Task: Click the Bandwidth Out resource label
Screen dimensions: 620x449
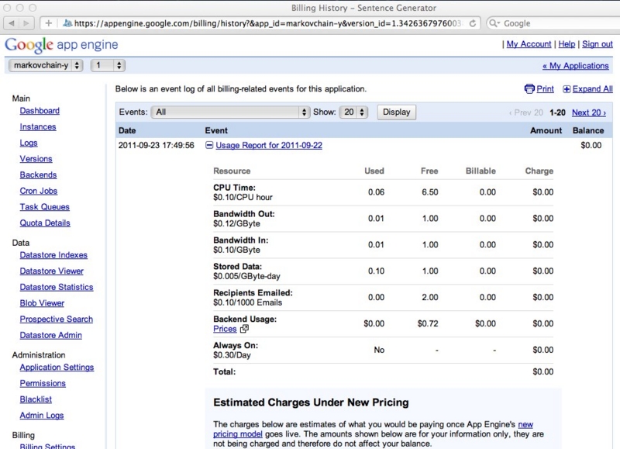Action: 243,214
